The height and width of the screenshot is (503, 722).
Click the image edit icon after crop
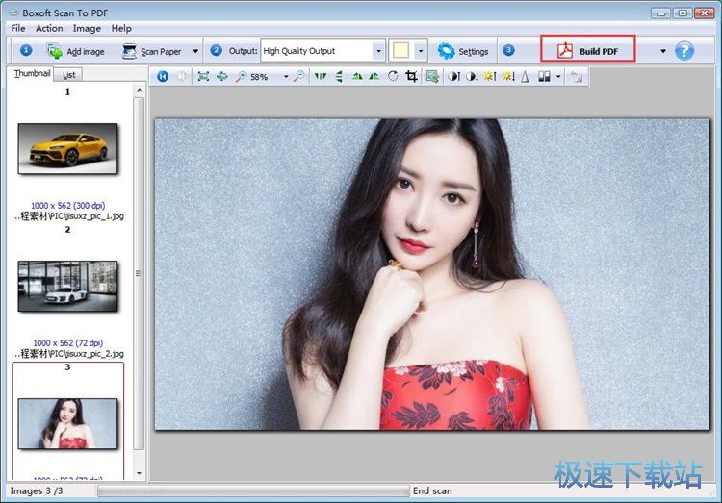click(x=432, y=76)
